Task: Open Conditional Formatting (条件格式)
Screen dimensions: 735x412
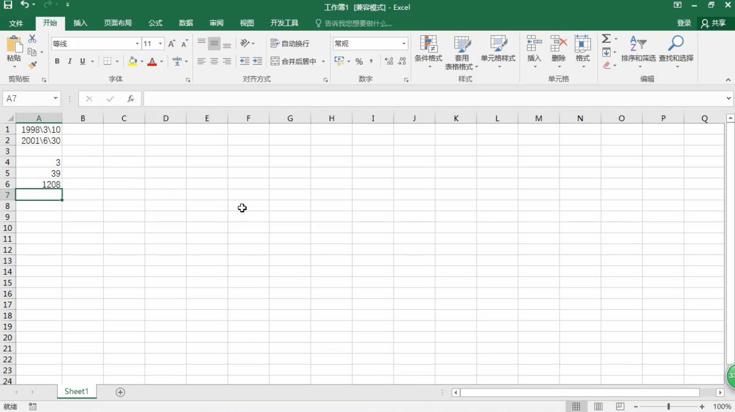Action: 428,53
